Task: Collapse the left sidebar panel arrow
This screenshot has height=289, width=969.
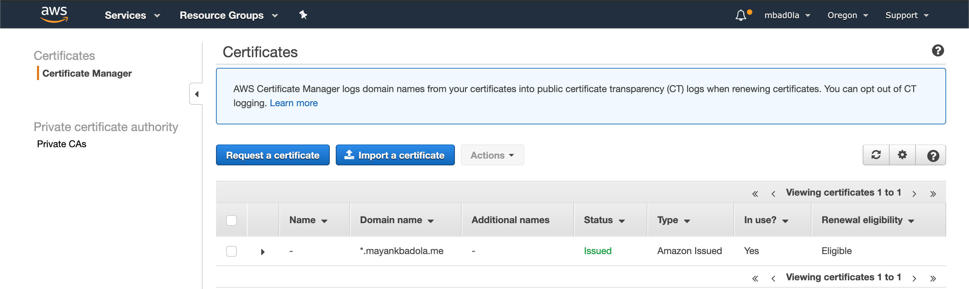Action: click(196, 94)
